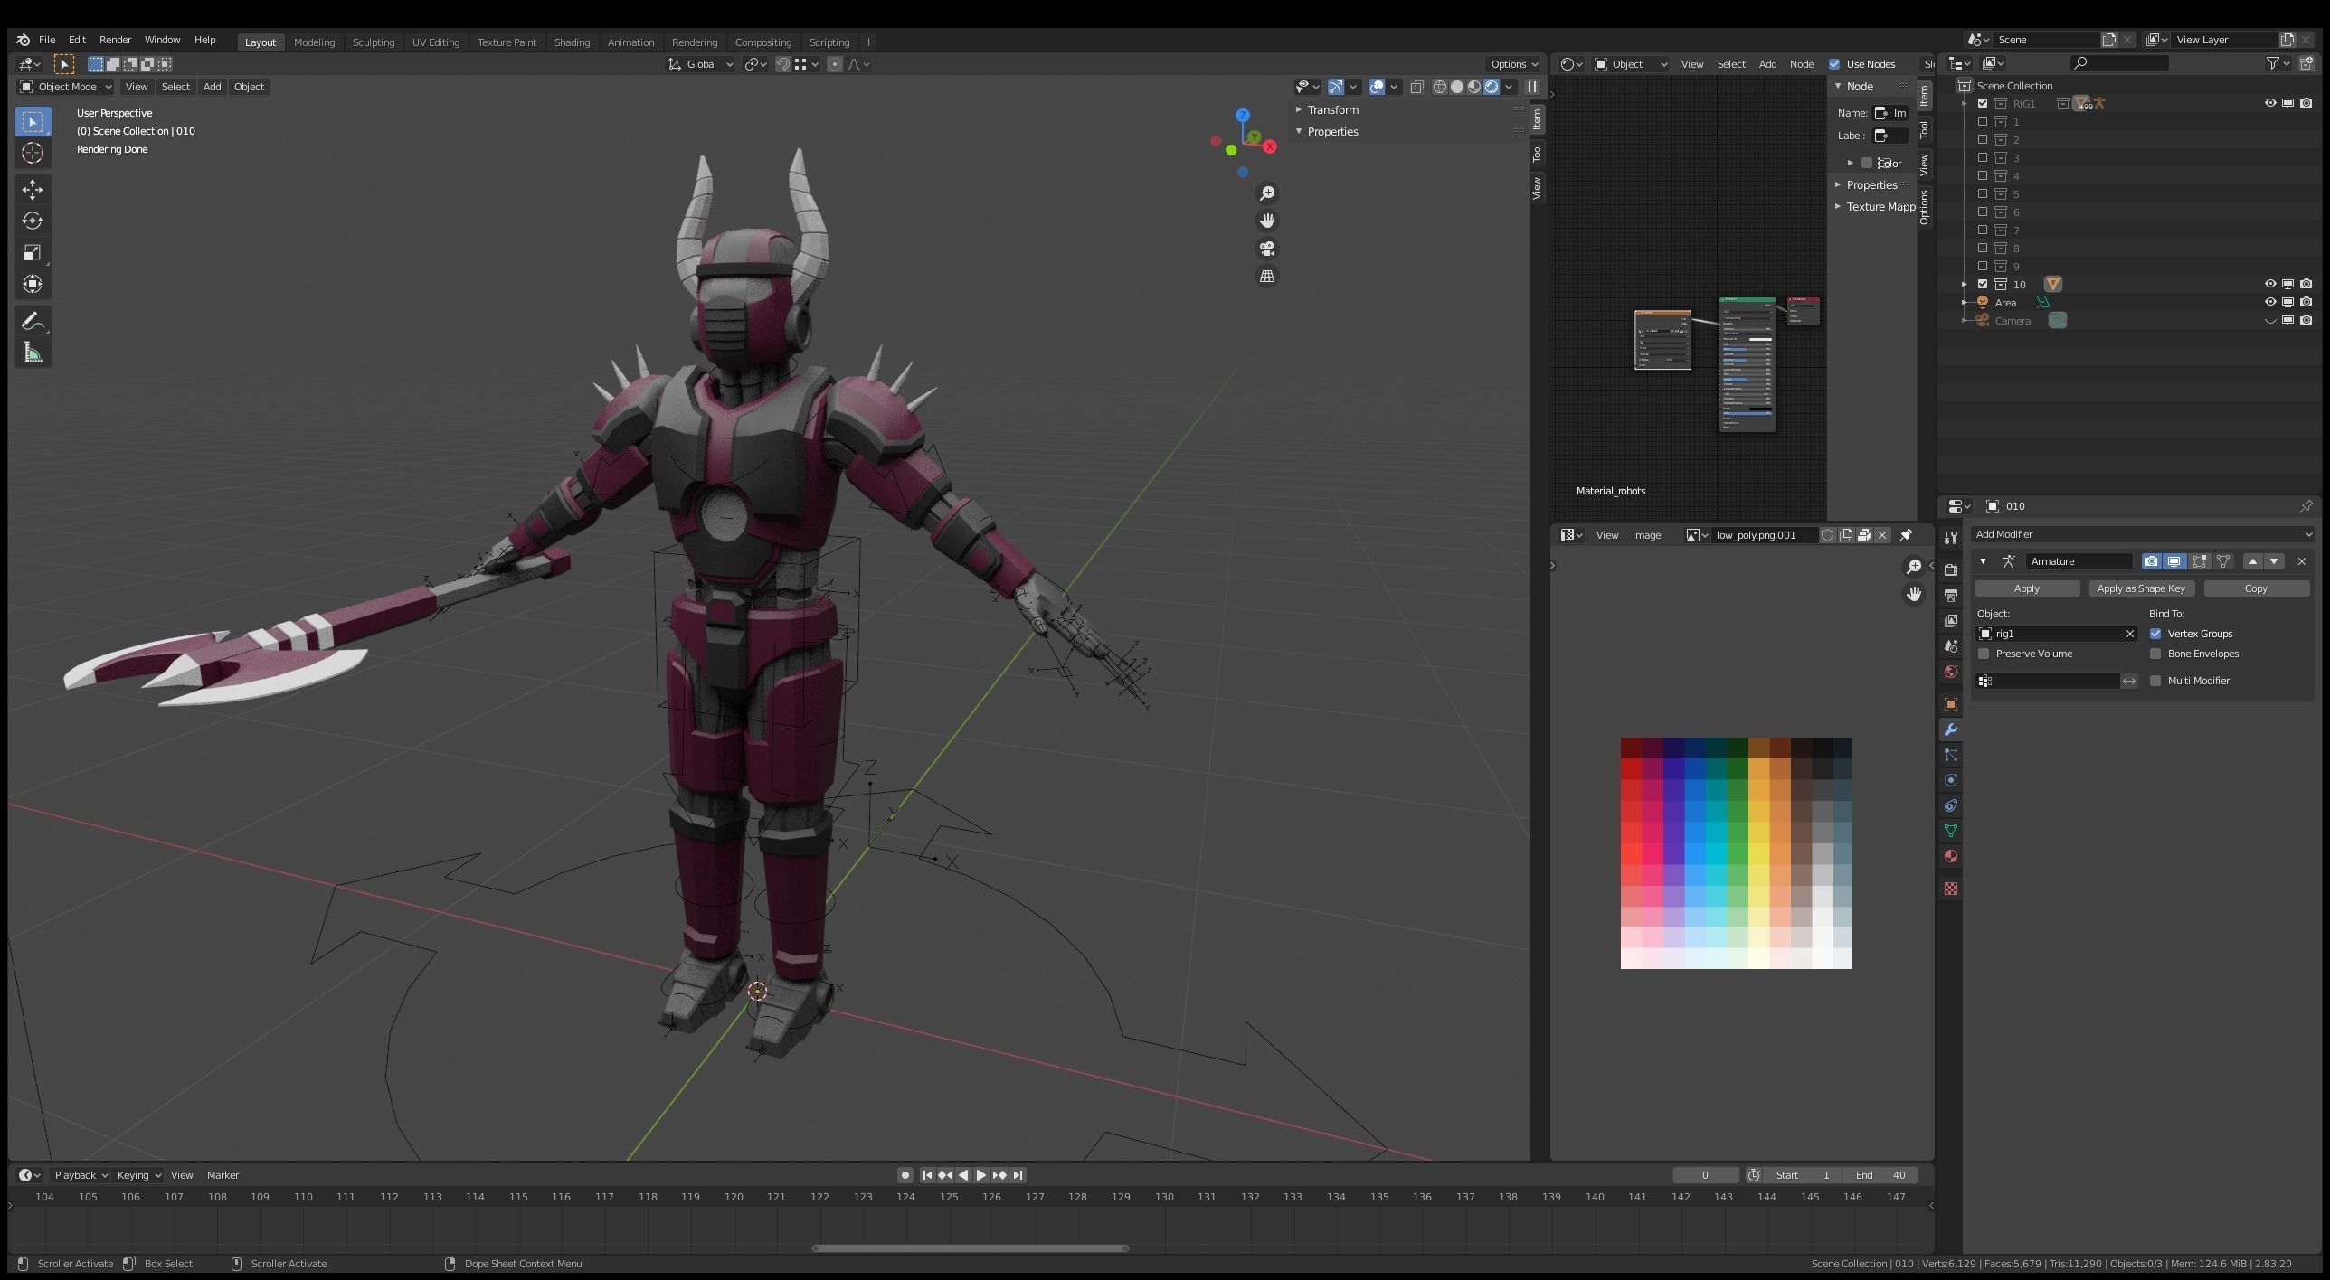2330x1280 pixels.
Task: Click the timeline horizontal scrollbar
Action: pyautogui.click(x=970, y=1248)
